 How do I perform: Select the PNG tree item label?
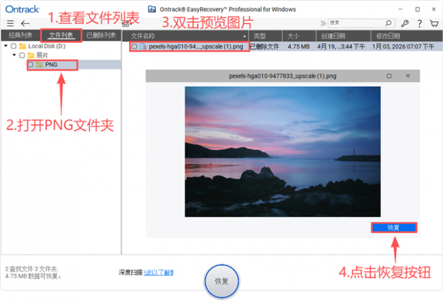[51, 64]
